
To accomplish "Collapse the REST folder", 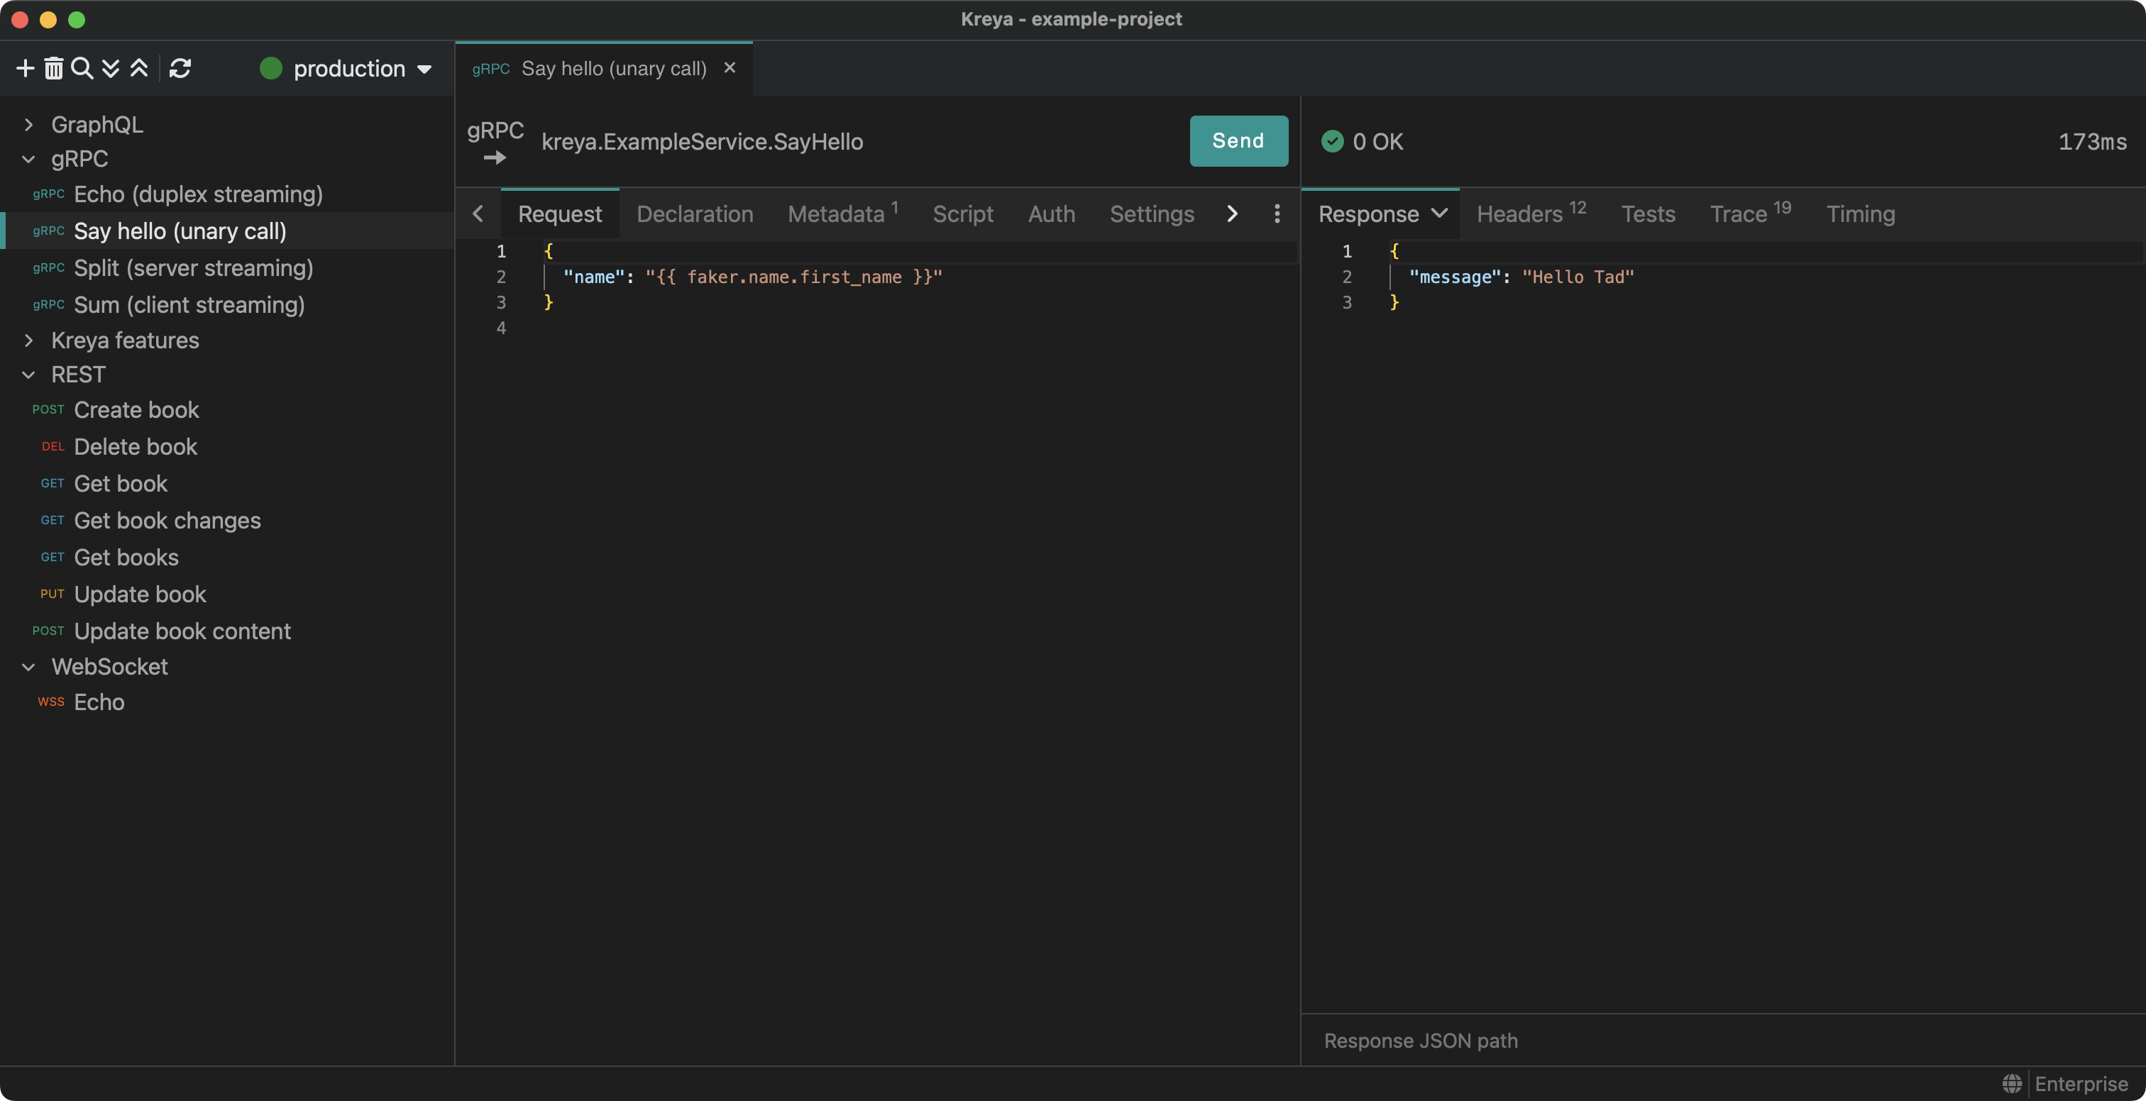I will 29,375.
